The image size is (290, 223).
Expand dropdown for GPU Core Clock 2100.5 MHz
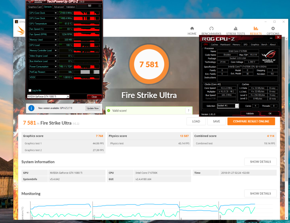pyautogui.click(x=56, y=13)
